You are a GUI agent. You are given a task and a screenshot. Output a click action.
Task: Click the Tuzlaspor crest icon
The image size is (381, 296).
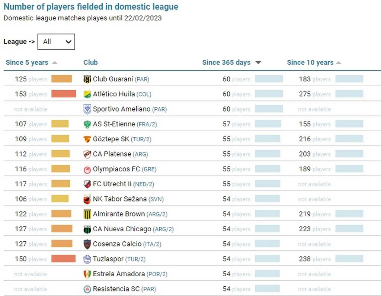(x=87, y=259)
